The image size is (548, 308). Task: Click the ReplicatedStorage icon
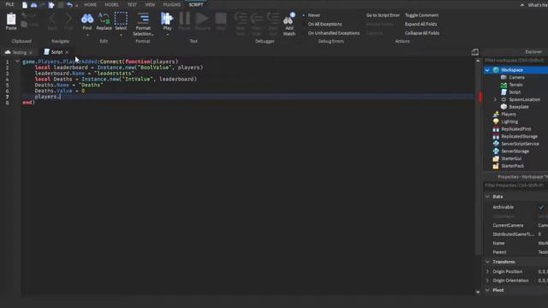[x=496, y=136]
